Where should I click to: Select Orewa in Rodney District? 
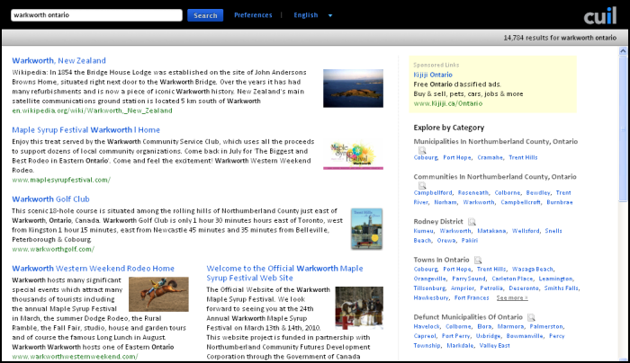[446, 241]
